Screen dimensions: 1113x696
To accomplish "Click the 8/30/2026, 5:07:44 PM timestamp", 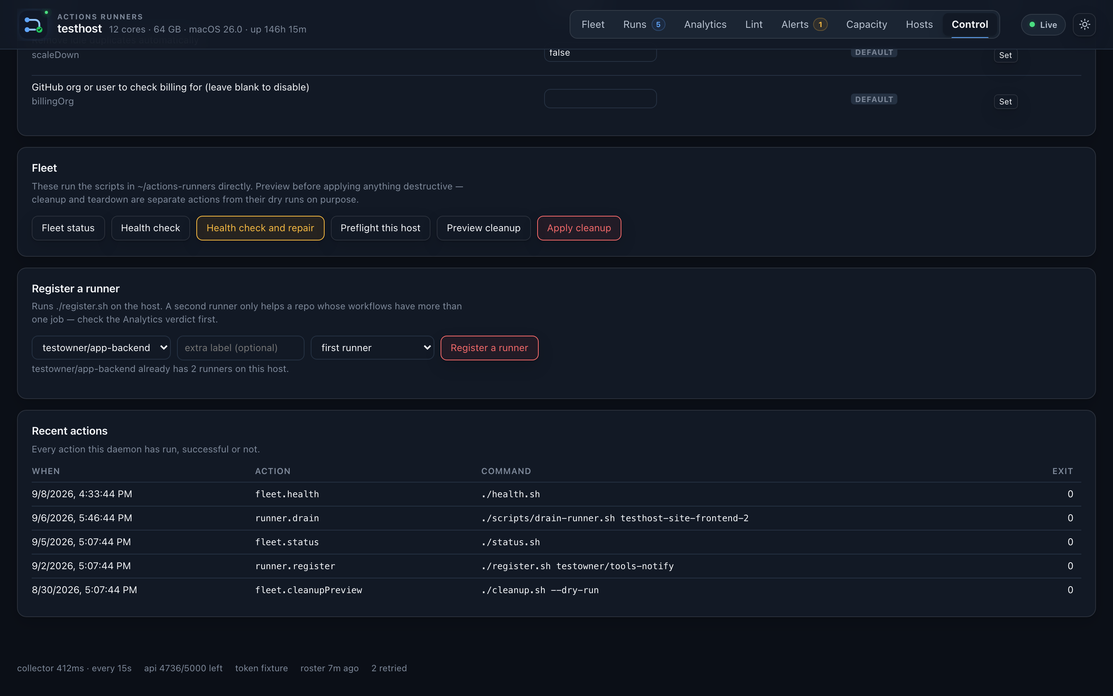I will point(84,590).
